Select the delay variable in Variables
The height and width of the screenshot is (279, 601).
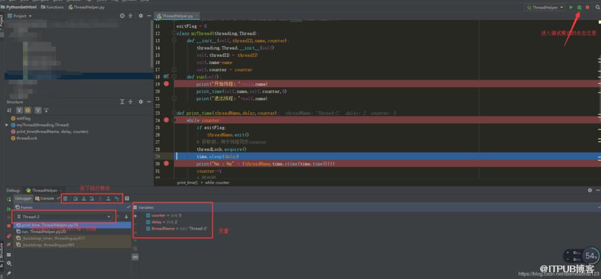point(161,222)
